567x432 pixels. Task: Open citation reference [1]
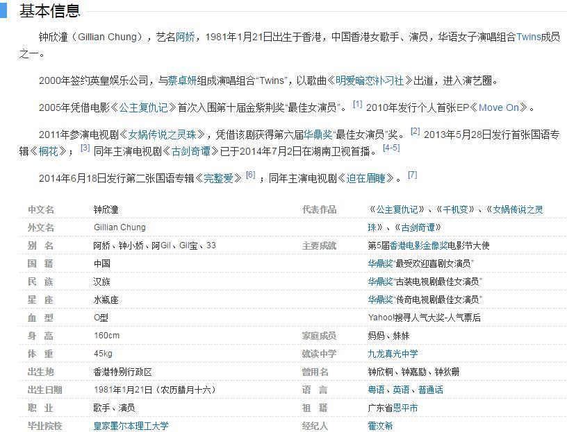[357, 105]
